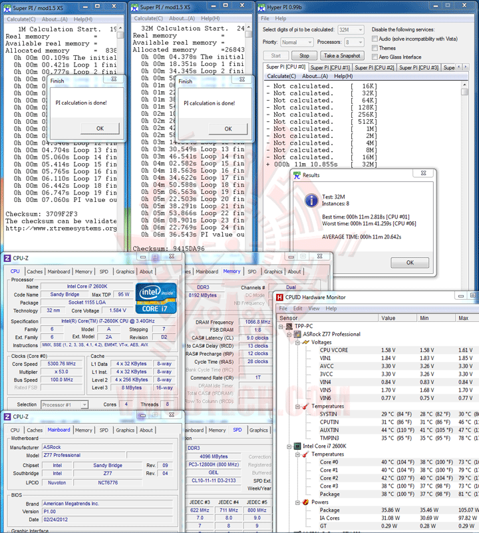Open Calculate(C) menu in 1M Super PI window
The image size is (479, 533).
(21, 19)
